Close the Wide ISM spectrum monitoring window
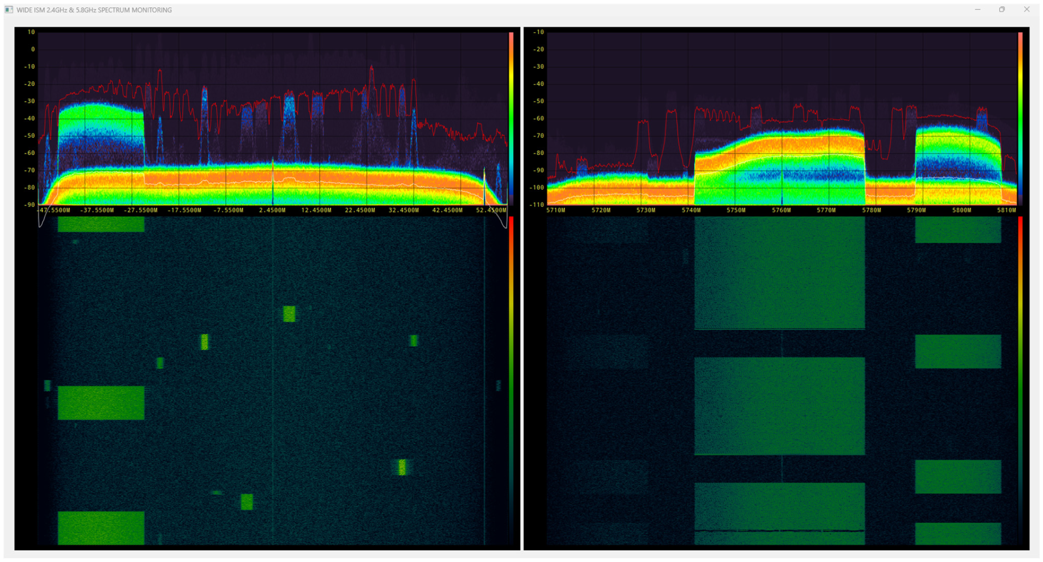This screenshot has height=562, width=1043. [x=1027, y=10]
